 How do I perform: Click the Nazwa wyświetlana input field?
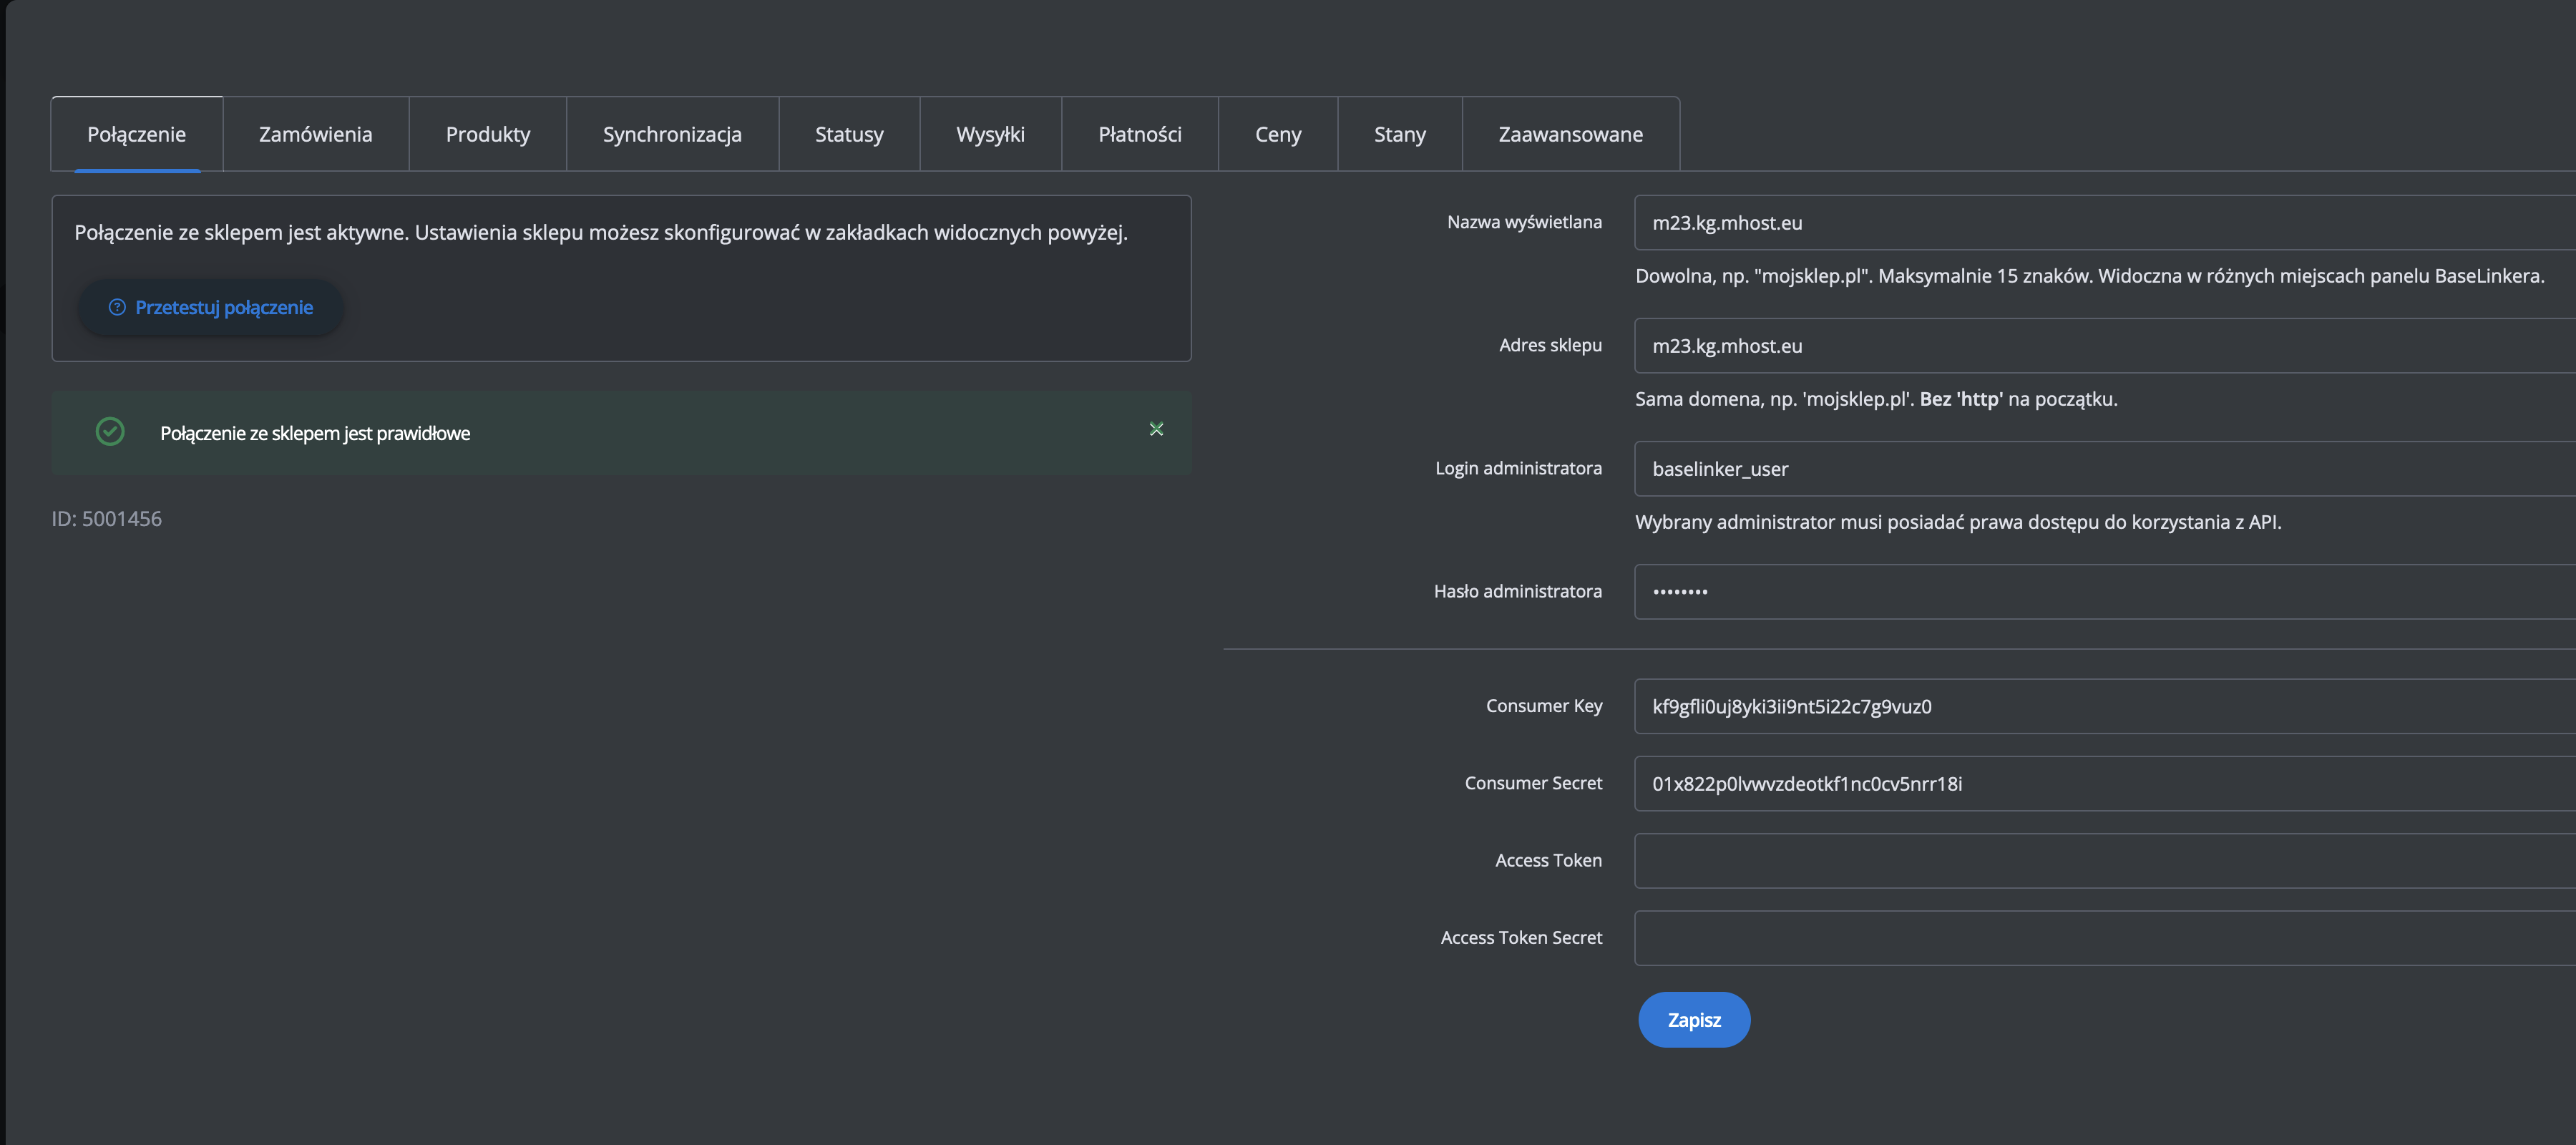(x=2100, y=223)
